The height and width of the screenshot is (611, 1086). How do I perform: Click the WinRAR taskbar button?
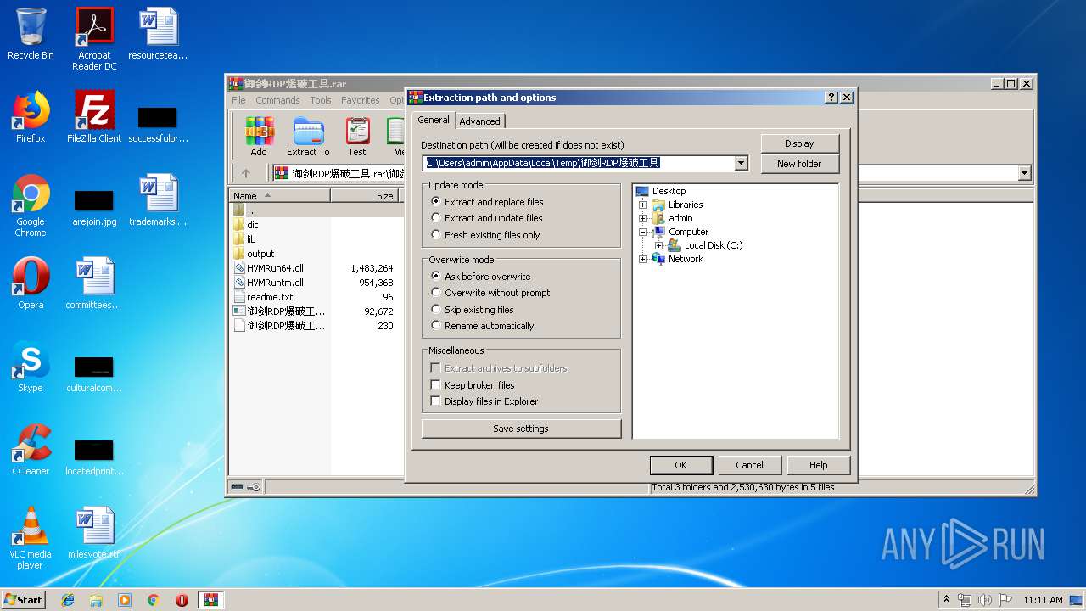point(211,600)
